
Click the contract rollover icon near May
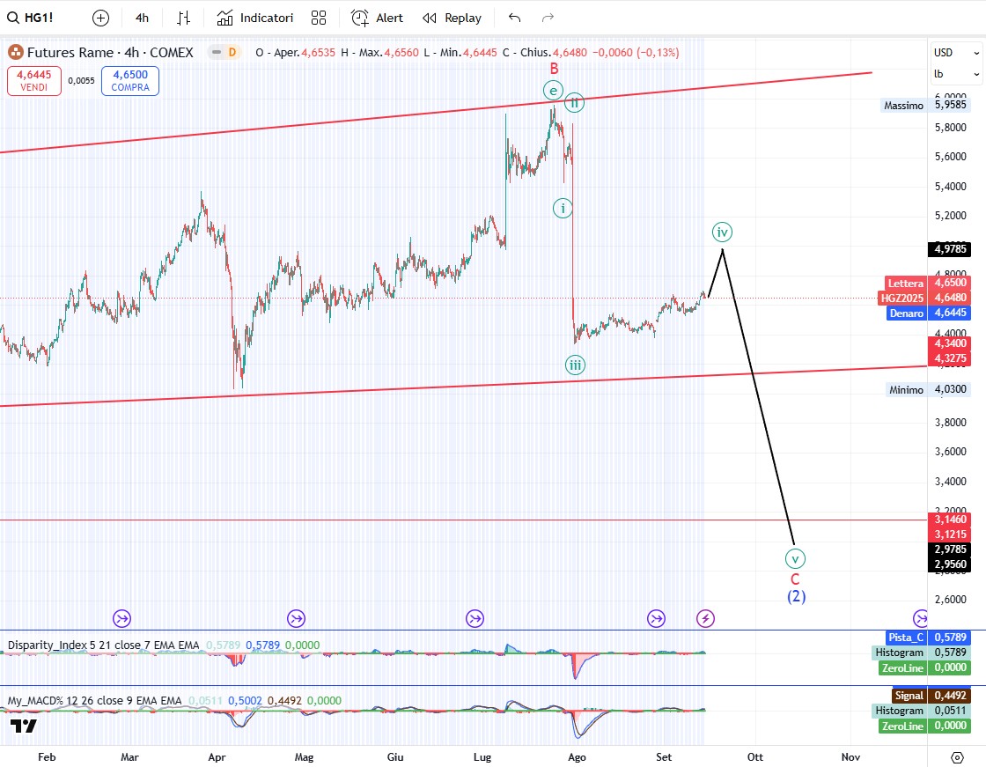pos(296,618)
